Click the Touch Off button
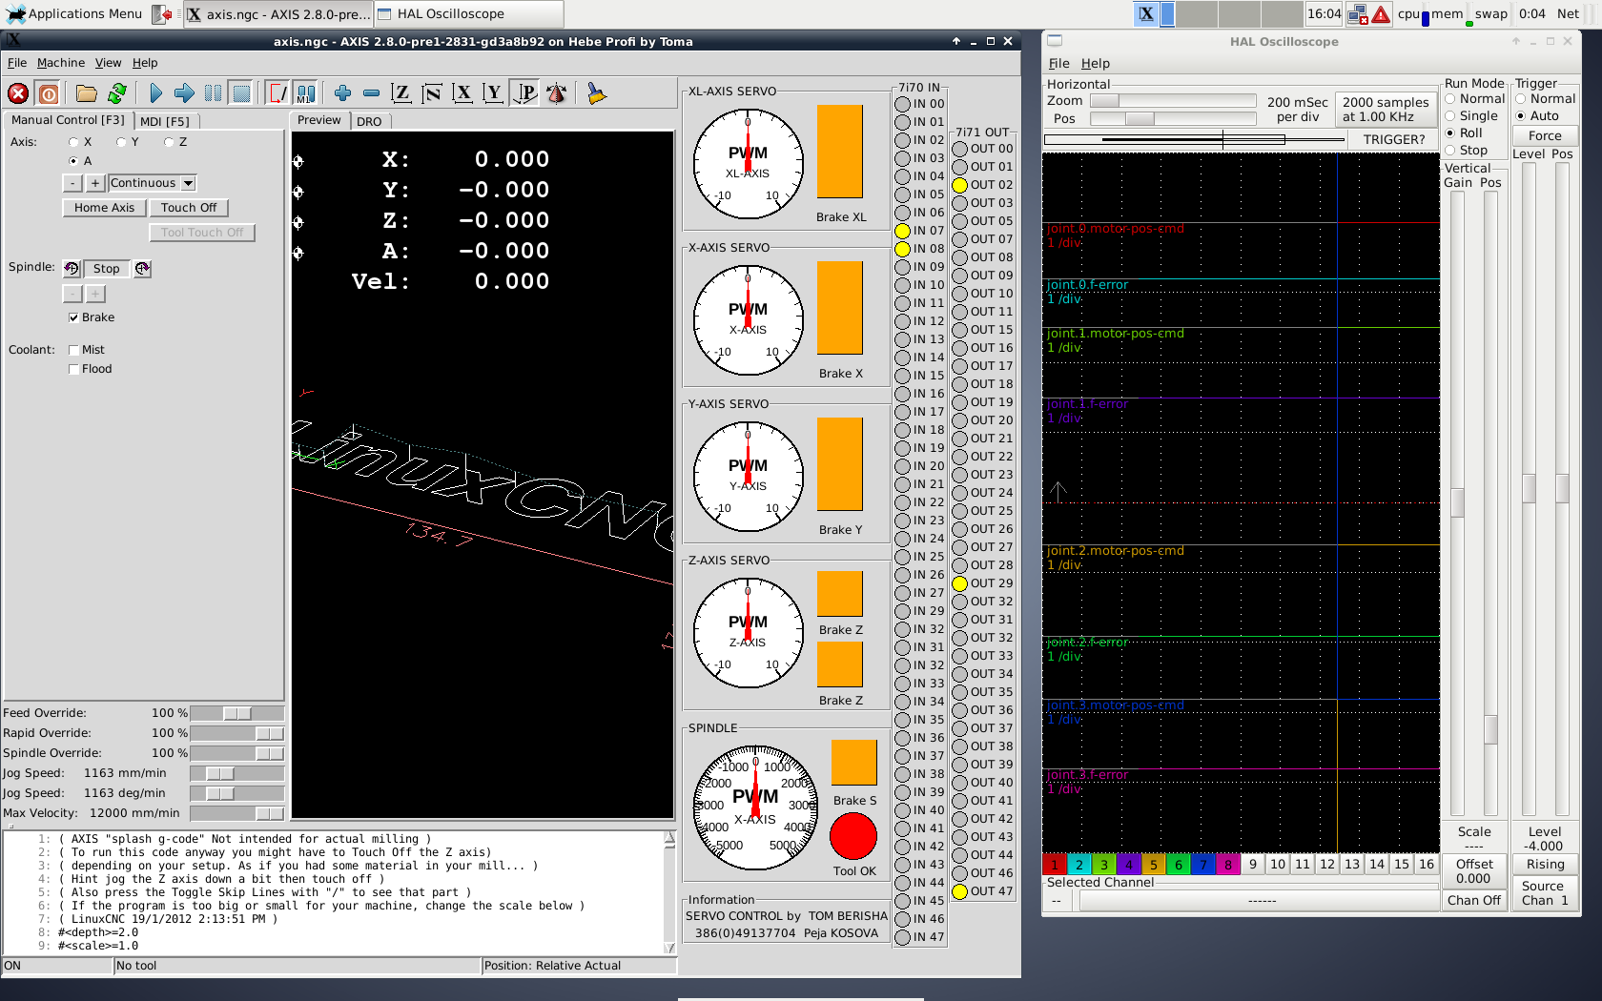Image resolution: width=1602 pixels, height=1001 pixels. [x=188, y=207]
